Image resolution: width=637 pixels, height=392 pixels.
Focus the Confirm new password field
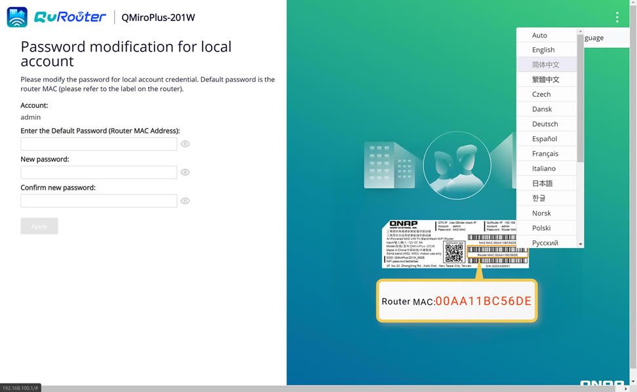tap(99, 201)
